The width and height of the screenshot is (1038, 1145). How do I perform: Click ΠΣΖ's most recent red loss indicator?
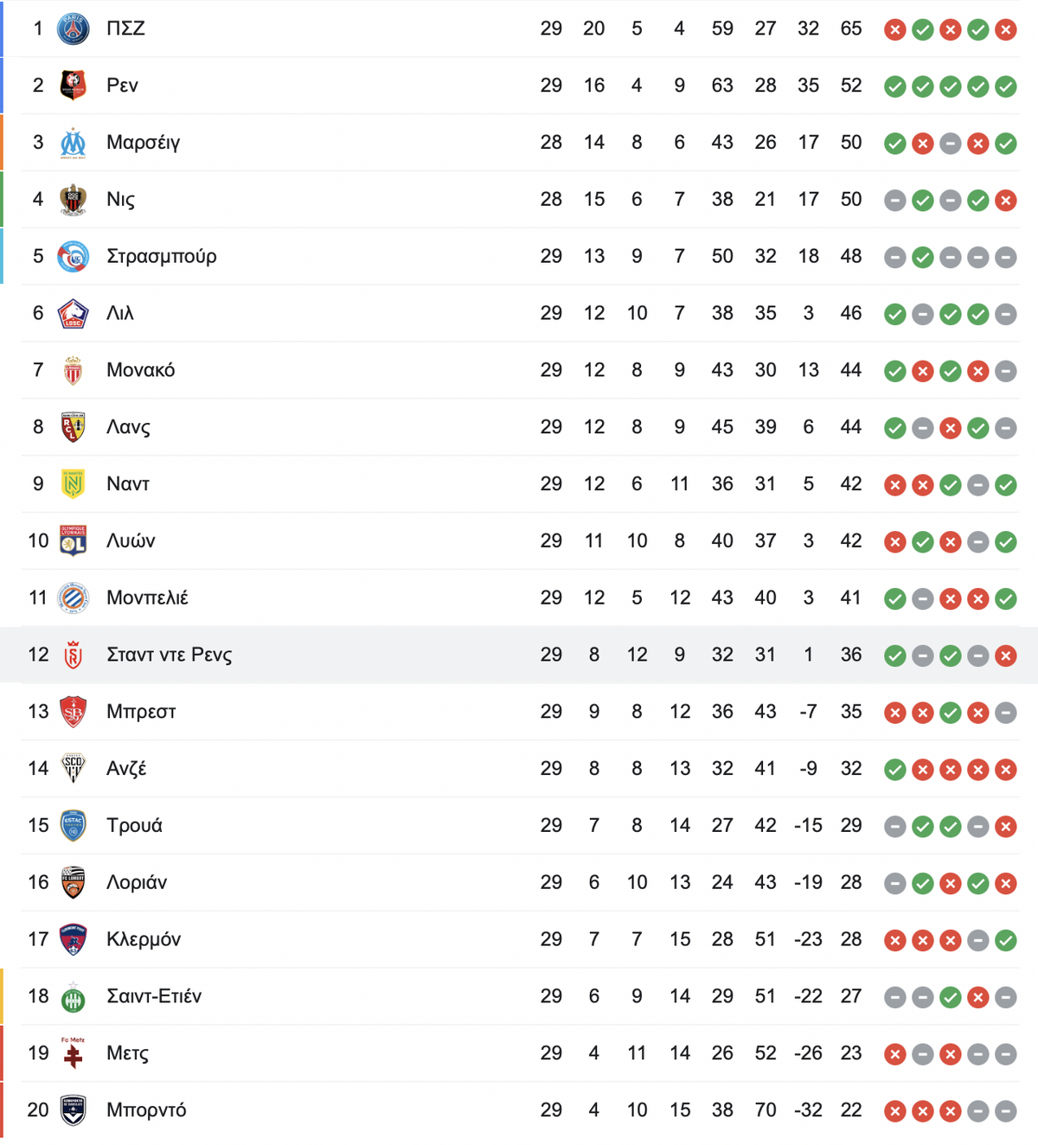[x=1005, y=30]
